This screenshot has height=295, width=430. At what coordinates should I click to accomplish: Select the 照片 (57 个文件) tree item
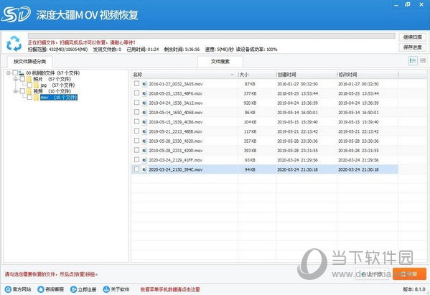[x=52, y=79]
